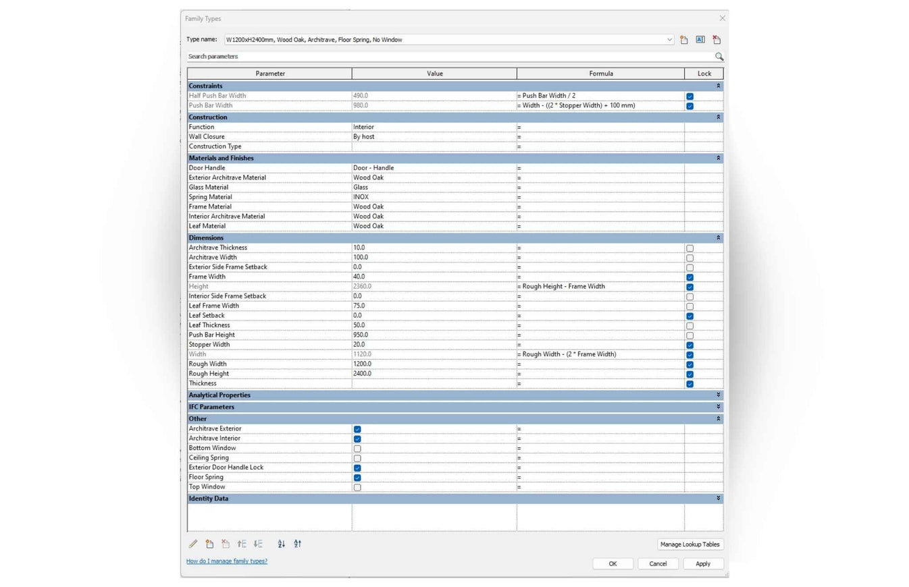Screen dimensions: 909x587
Task: Rename the current family type
Action: tap(700, 39)
